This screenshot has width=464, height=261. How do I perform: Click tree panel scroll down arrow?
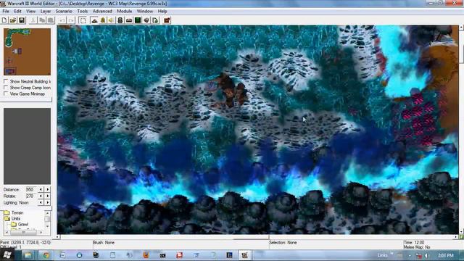coord(47,226)
